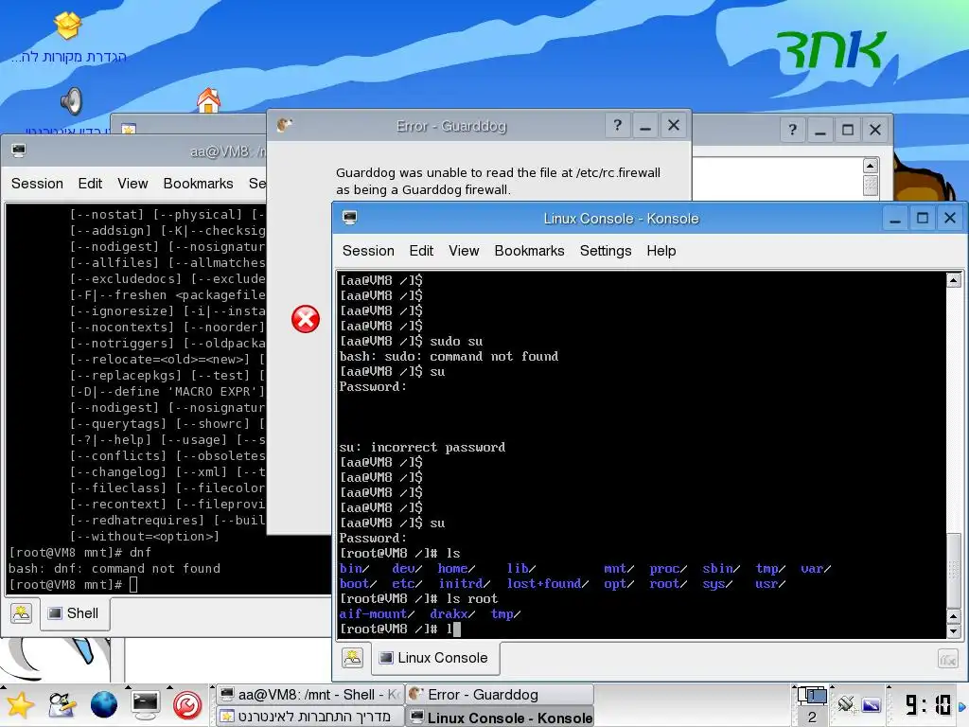Click the network plug tray icon

[x=846, y=703]
